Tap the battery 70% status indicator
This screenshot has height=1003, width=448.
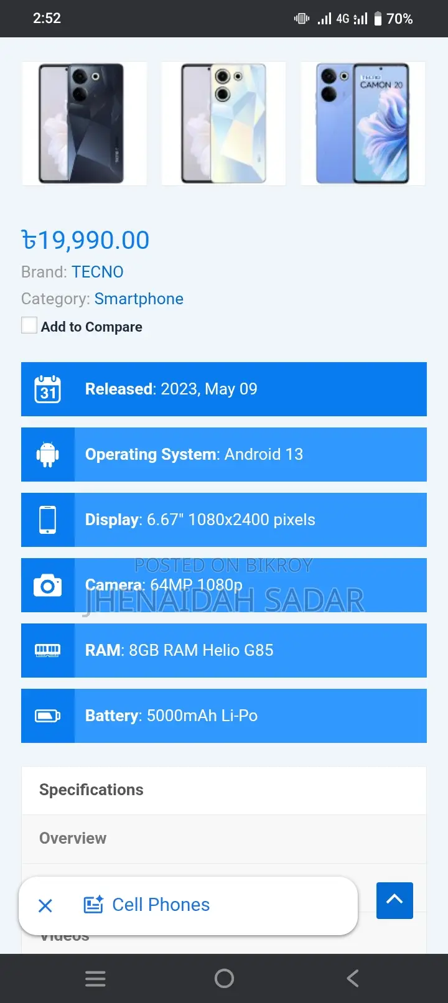click(393, 19)
